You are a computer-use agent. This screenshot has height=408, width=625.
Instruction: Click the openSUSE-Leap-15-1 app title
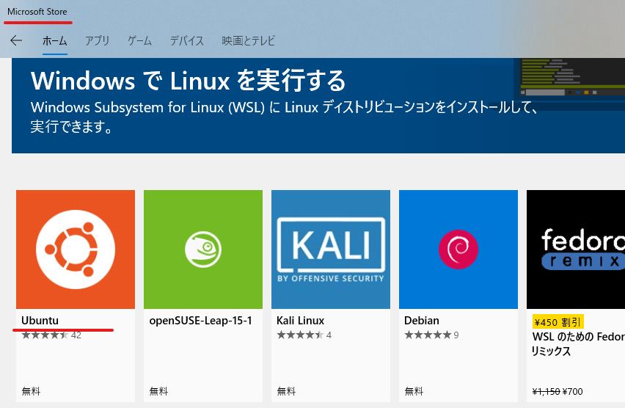tap(200, 321)
